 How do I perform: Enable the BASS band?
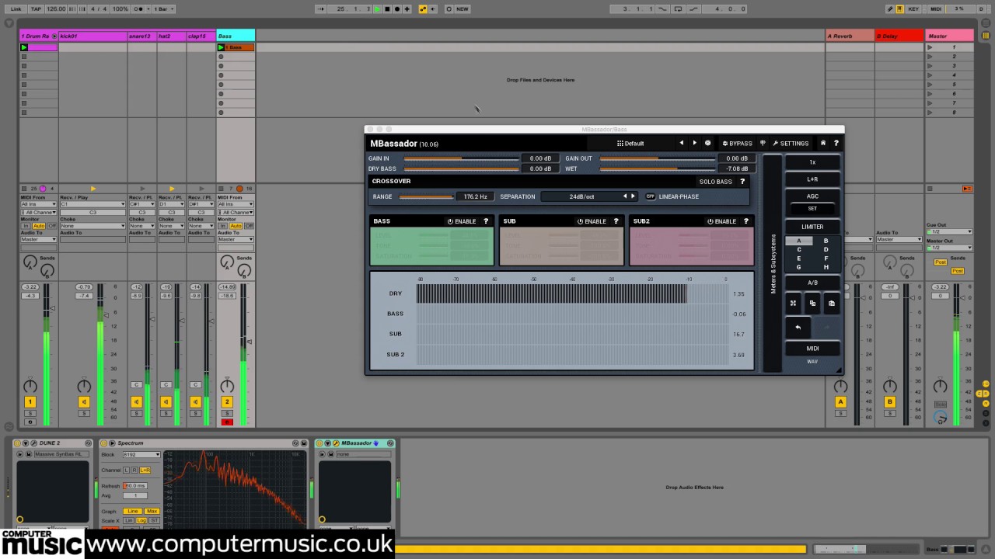point(462,221)
